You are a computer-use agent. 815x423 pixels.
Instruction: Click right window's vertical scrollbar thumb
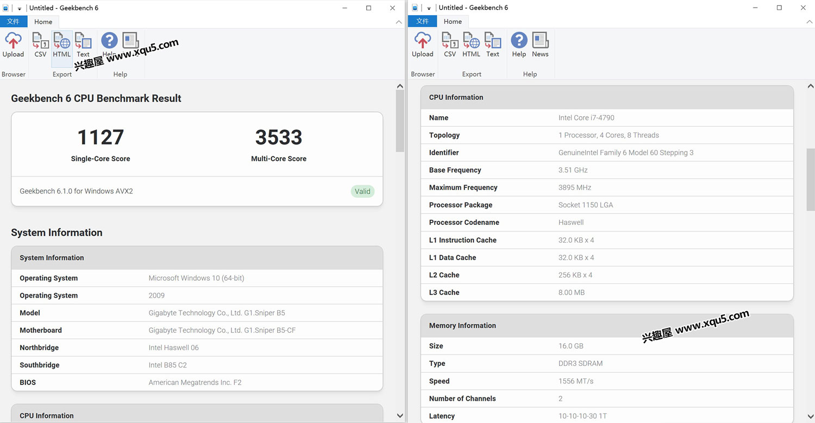tap(810, 180)
